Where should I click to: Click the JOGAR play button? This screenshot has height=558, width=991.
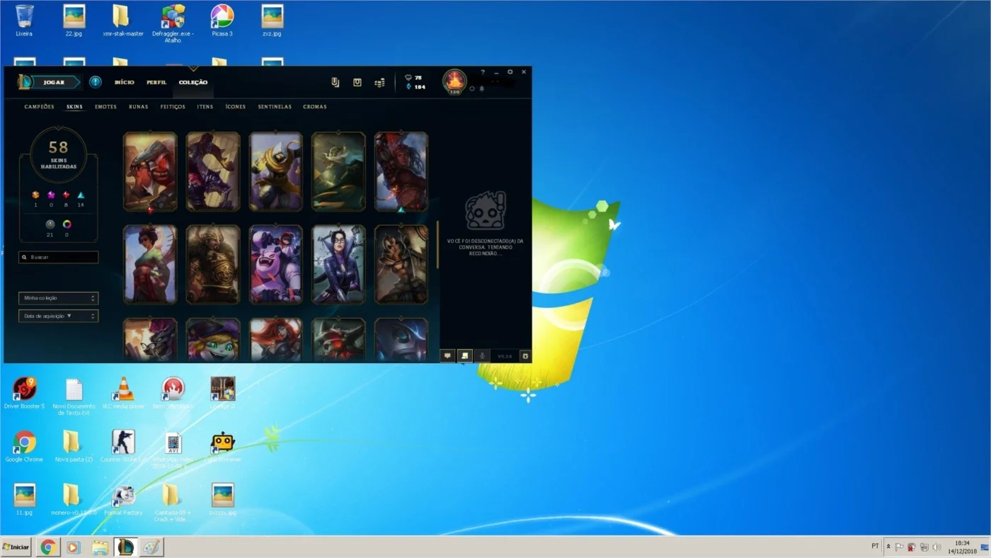pyautogui.click(x=50, y=82)
